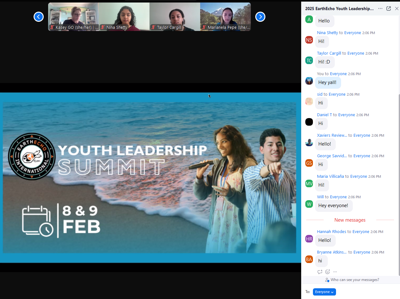The width and height of the screenshot is (400, 299).
Task: Click the 'Hello!' message from Hannah Rhodes
Action: [325, 240]
